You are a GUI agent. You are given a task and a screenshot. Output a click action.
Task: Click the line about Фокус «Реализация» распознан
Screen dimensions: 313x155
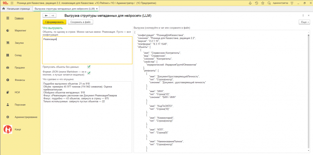pyautogui.click(x=80, y=95)
